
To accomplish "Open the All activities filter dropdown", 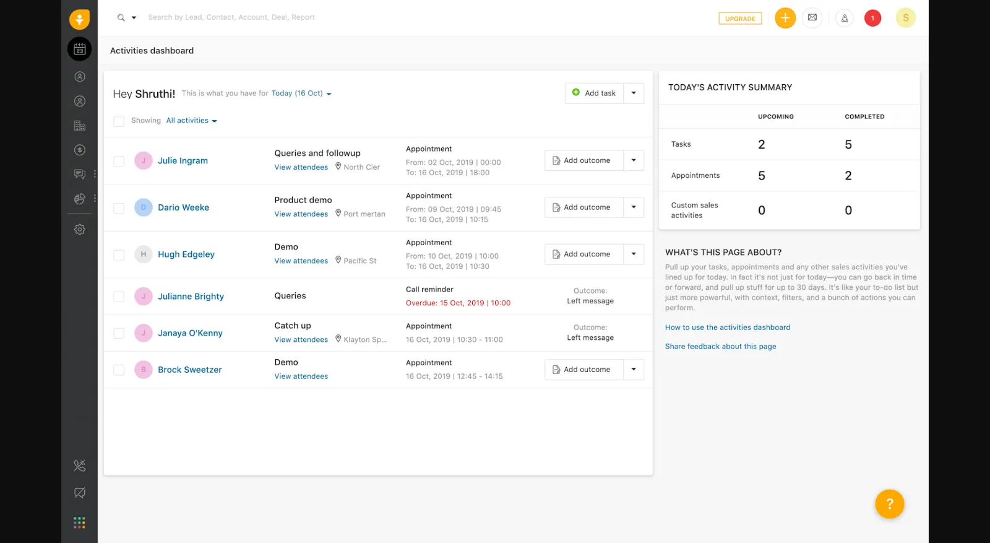I will coord(191,121).
